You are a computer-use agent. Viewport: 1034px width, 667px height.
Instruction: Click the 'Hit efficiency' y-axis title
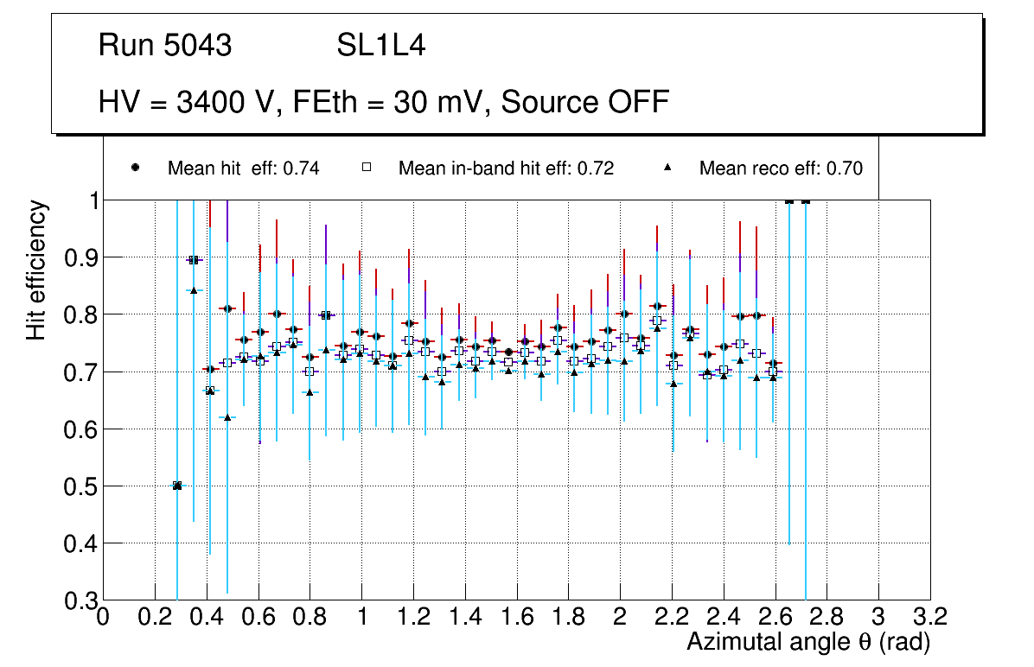pyautogui.click(x=36, y=270)
